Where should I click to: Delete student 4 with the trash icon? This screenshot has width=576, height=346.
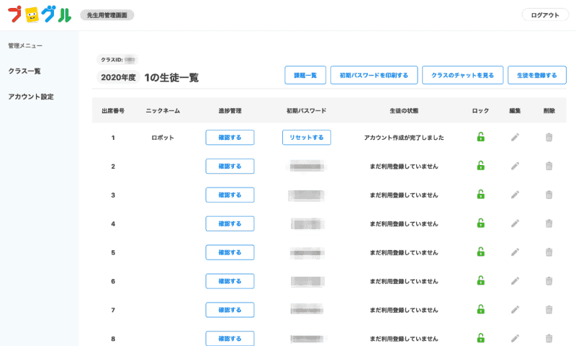tap(549, 223)
